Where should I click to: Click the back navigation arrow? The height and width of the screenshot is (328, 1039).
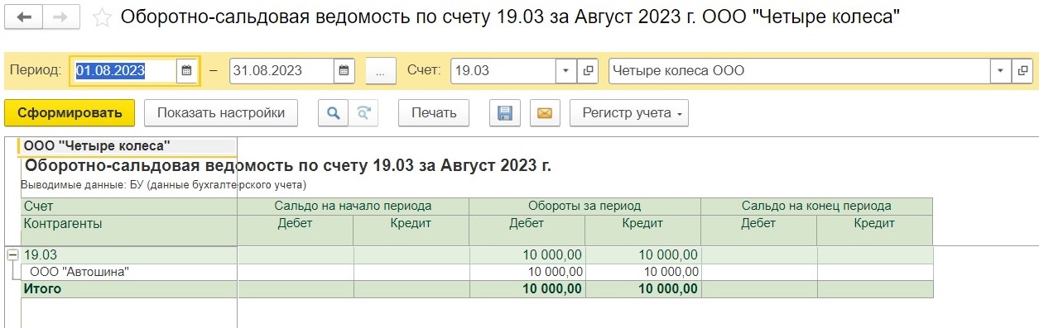point(23,17)
